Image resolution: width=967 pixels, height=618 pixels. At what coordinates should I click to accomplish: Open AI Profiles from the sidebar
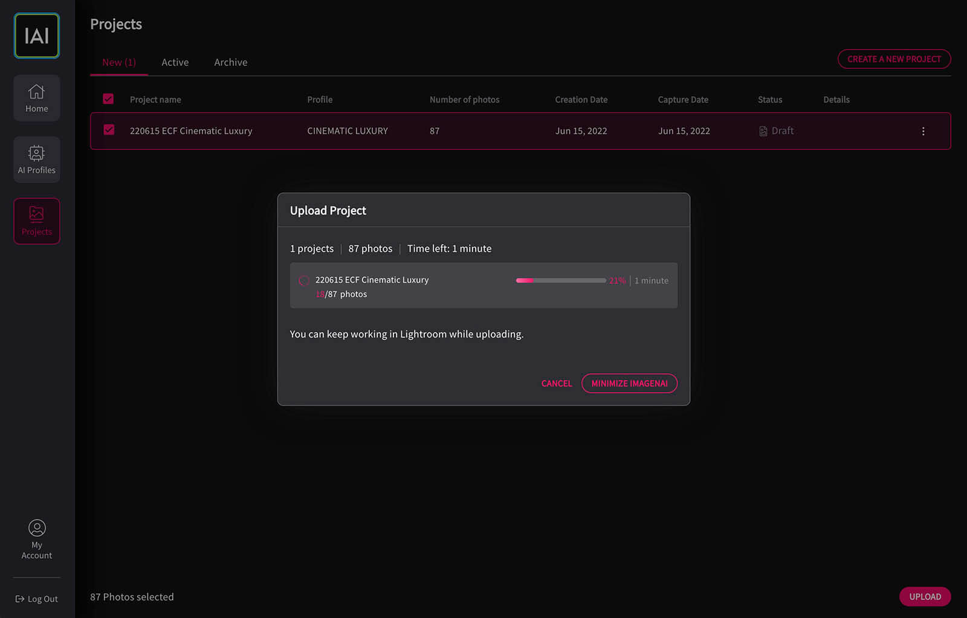coord(37,159)
